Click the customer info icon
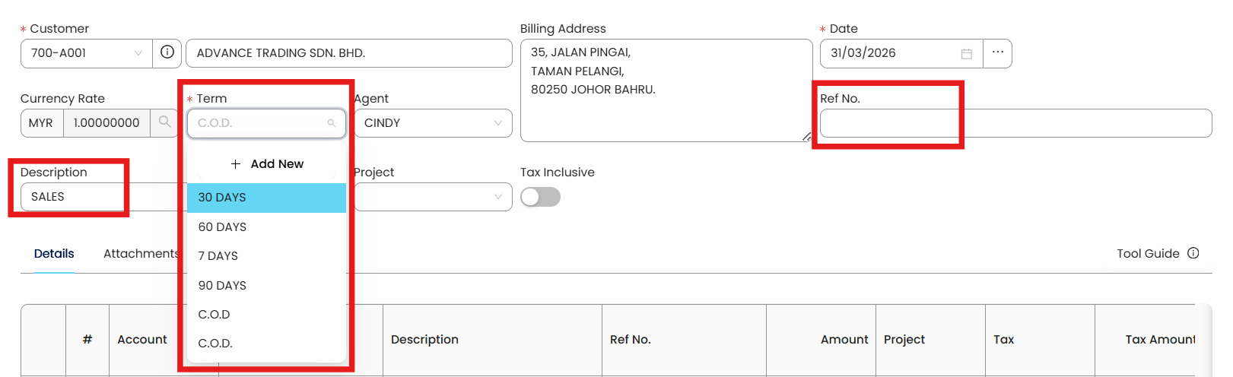The height and width of the screenshot is (377, 1233). 167,52
